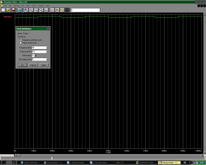206x165 pixels.
Task: Open the Stimulus menu
Action: pos(16,6)
